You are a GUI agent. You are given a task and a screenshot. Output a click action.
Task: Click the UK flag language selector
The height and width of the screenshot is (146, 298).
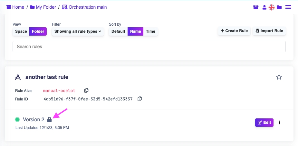271,7
